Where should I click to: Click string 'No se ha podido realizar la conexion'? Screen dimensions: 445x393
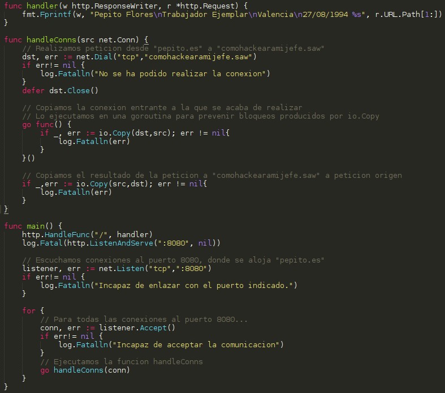[x=180, y=73]
